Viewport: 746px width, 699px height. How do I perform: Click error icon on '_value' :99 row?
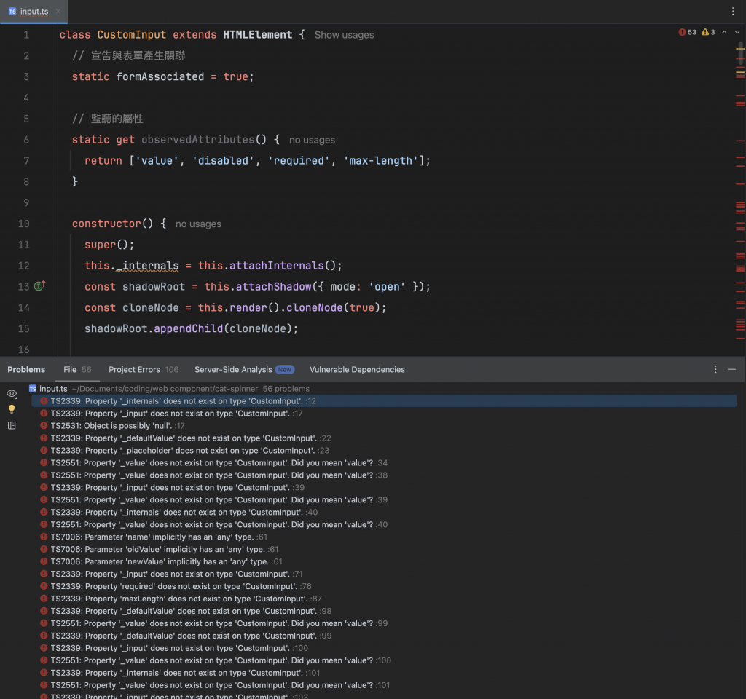click(44, 623)
